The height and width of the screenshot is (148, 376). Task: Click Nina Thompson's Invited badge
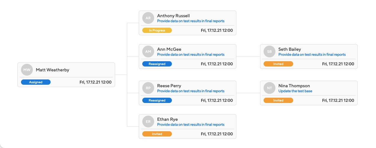(278, 100)
